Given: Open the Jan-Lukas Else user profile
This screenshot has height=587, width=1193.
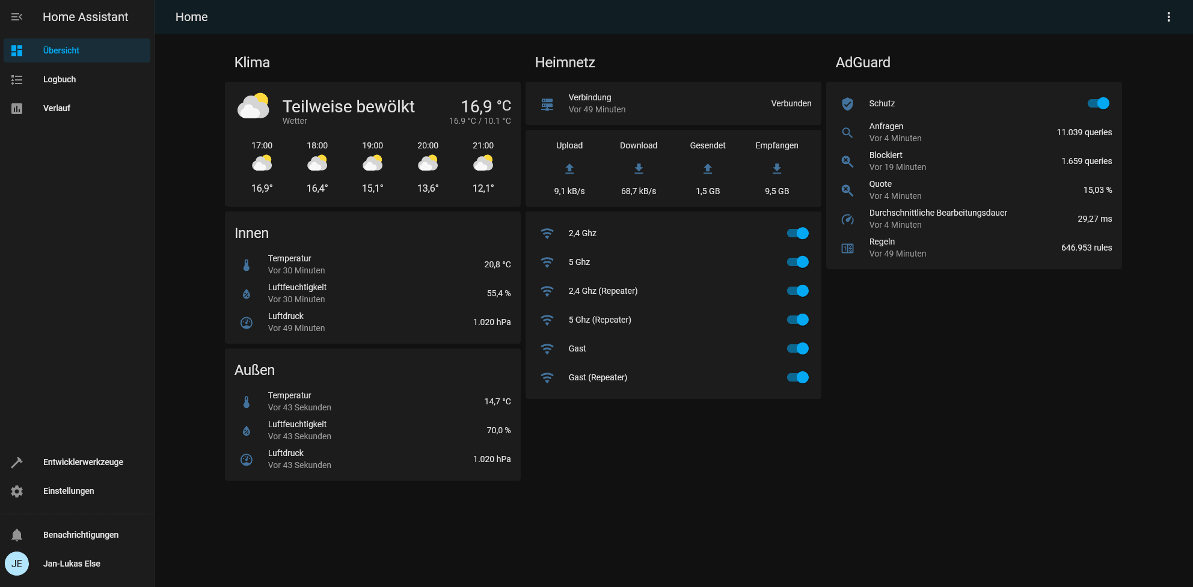Looking at the screenshot, I should [x=77, y=564].
